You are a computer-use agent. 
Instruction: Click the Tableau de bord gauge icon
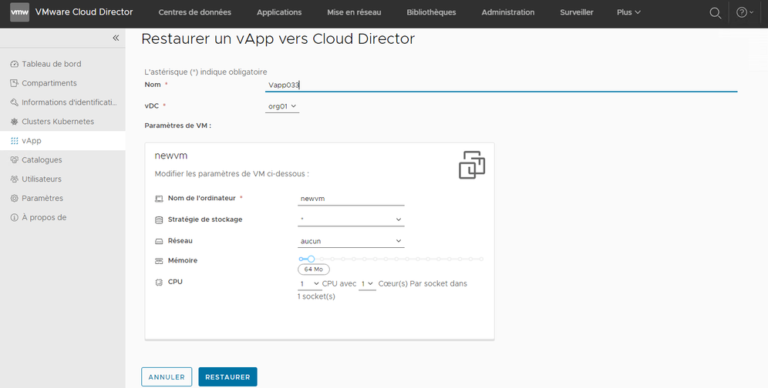(14, 64)
